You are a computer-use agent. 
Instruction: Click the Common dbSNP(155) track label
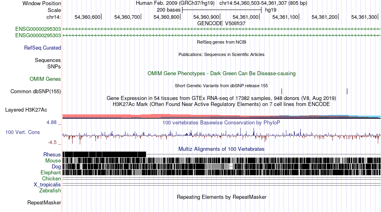pyautogui.click(x=35, y=91)
